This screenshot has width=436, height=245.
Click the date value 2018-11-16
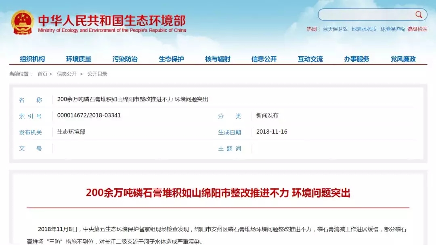272,132
